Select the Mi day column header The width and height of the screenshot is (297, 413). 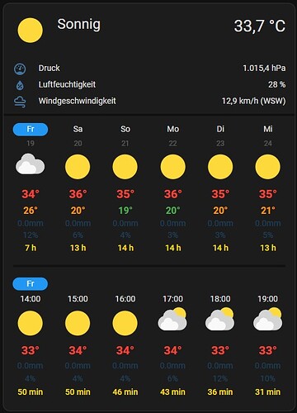tap(268, 129)
